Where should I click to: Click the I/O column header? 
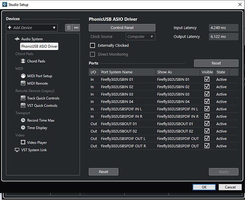pos(94,72)
